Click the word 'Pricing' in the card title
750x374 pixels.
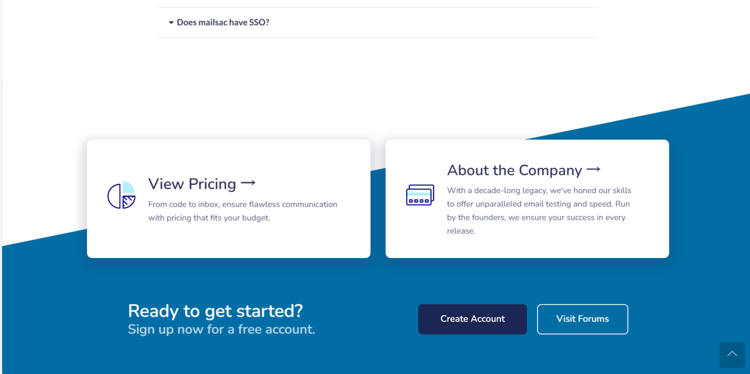(213, 184)
